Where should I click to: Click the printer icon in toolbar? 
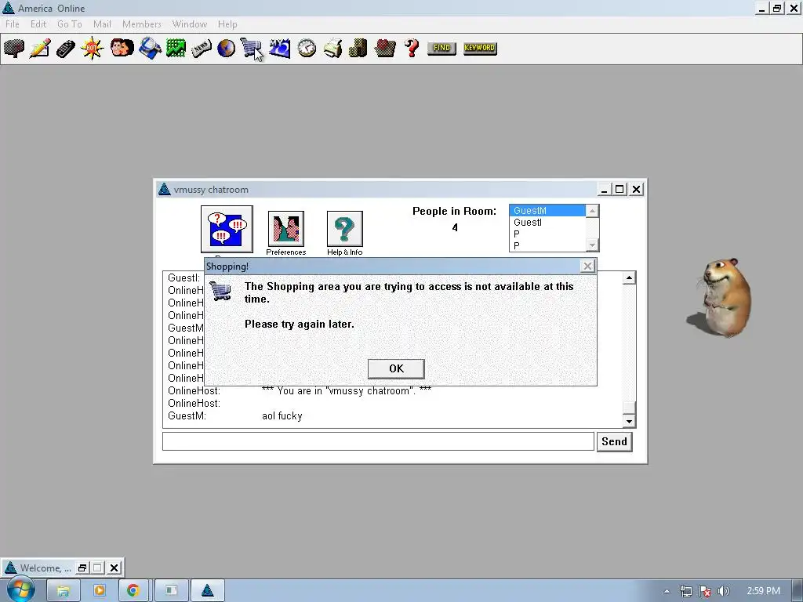(332, 49)
